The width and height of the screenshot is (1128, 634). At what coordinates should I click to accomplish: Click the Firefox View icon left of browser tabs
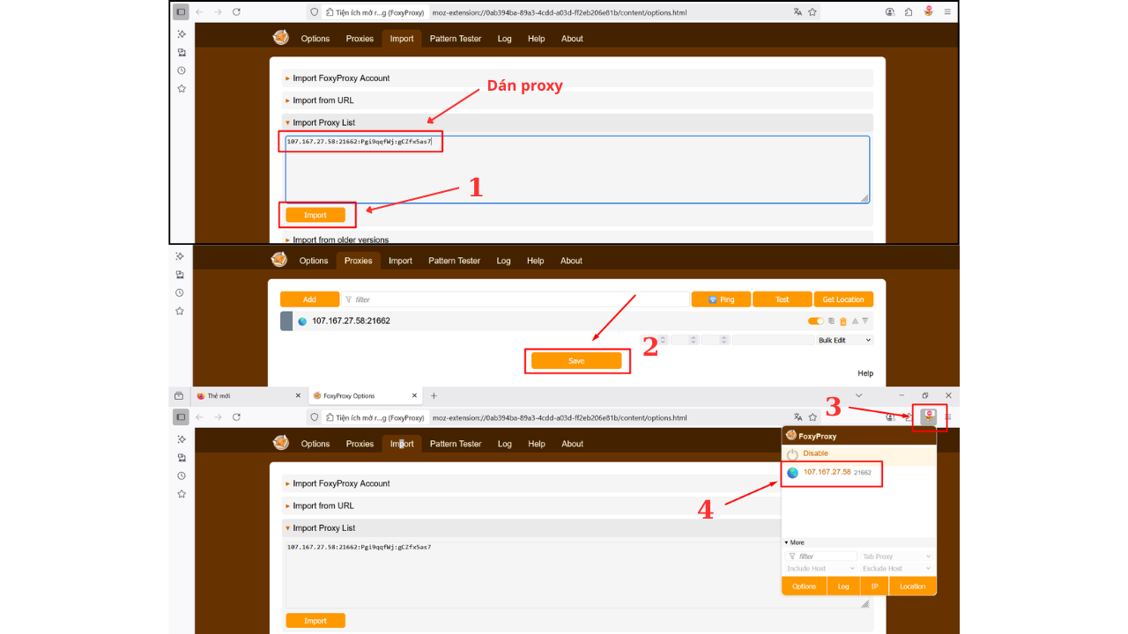[x=179, y=396]
